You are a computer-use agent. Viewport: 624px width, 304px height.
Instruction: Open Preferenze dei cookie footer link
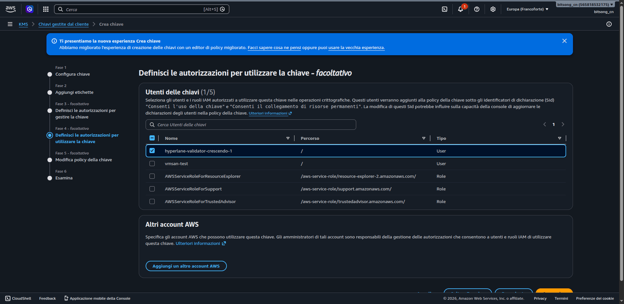pyautogui.click(x=595, y=298)
